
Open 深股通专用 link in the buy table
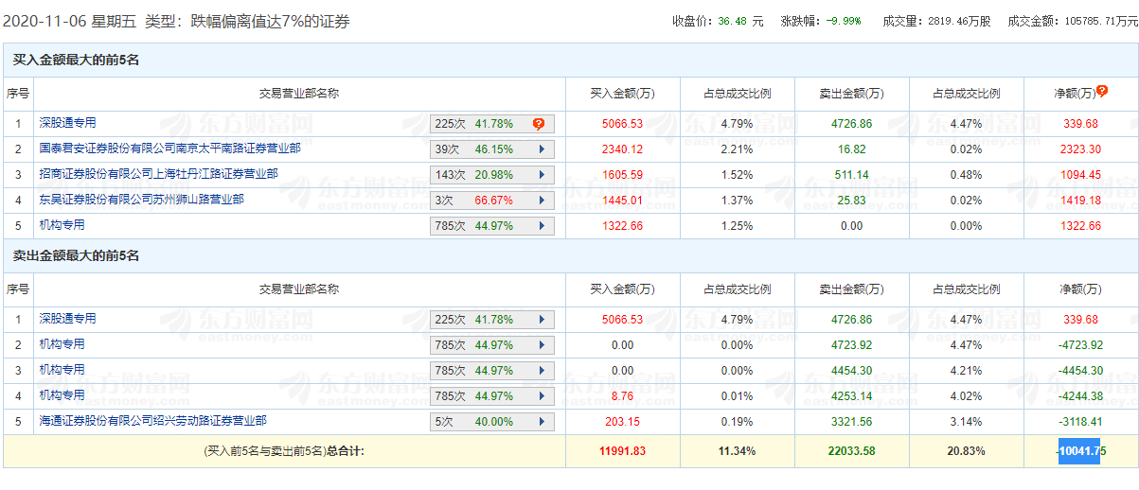coord(67,123)
